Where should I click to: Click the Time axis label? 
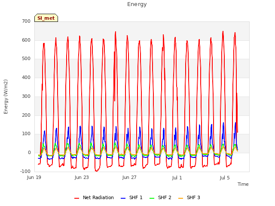click(243, 184)
